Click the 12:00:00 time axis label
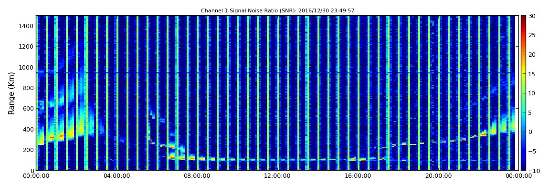Image resolution: width=549 pixels, height=194 pixels. click(276, 176)
